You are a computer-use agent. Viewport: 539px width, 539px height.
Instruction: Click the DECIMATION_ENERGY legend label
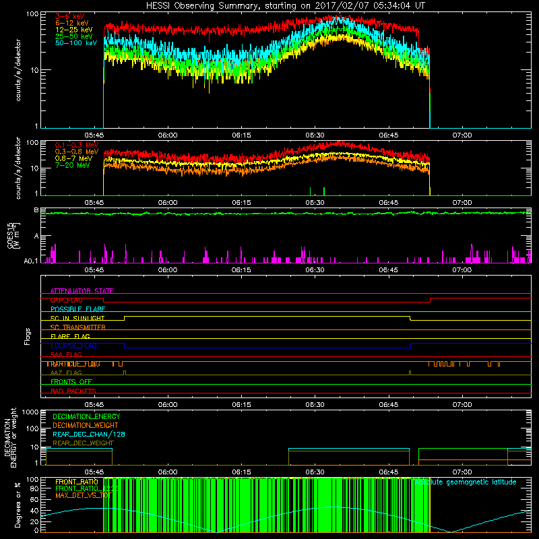86,416
